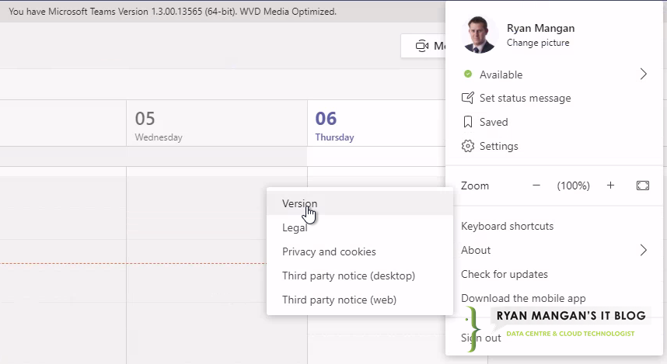Image resolution: width=667 pixels, height=364 pixels.
Task: Open Third party notice (desktop)
Action: 359,276
